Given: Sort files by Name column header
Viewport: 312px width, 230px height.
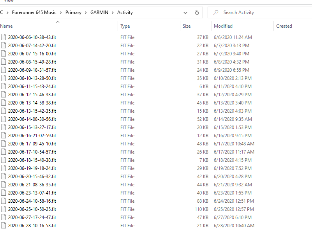Looking at the screenshot, I should click(7, 26).
